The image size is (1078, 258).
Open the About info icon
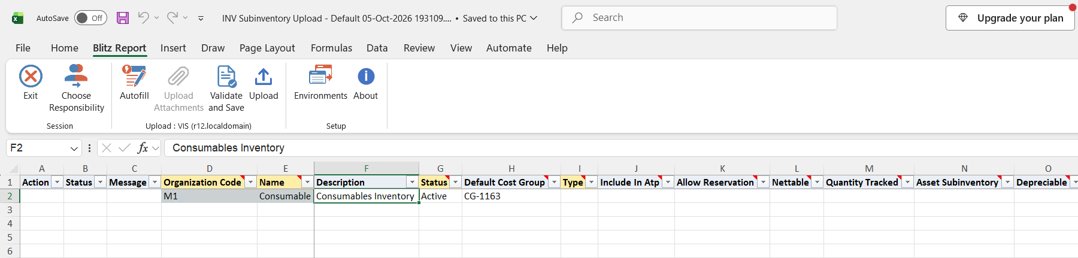366,77
